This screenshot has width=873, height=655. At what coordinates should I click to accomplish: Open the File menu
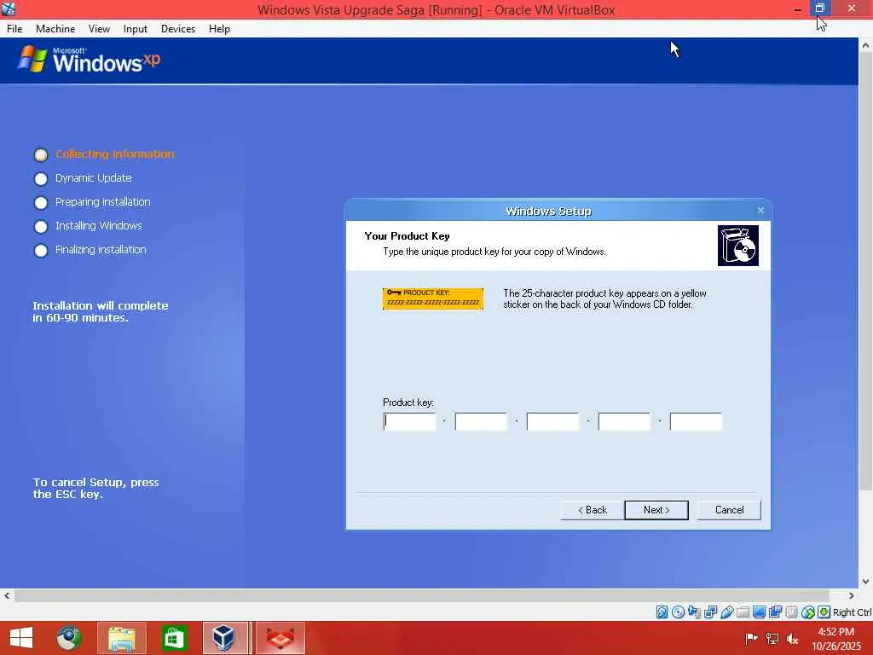click(x=14, y=29)
